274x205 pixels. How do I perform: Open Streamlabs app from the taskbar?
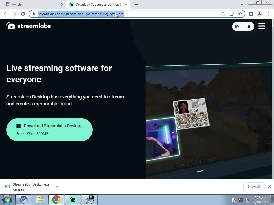coord(73,200)
